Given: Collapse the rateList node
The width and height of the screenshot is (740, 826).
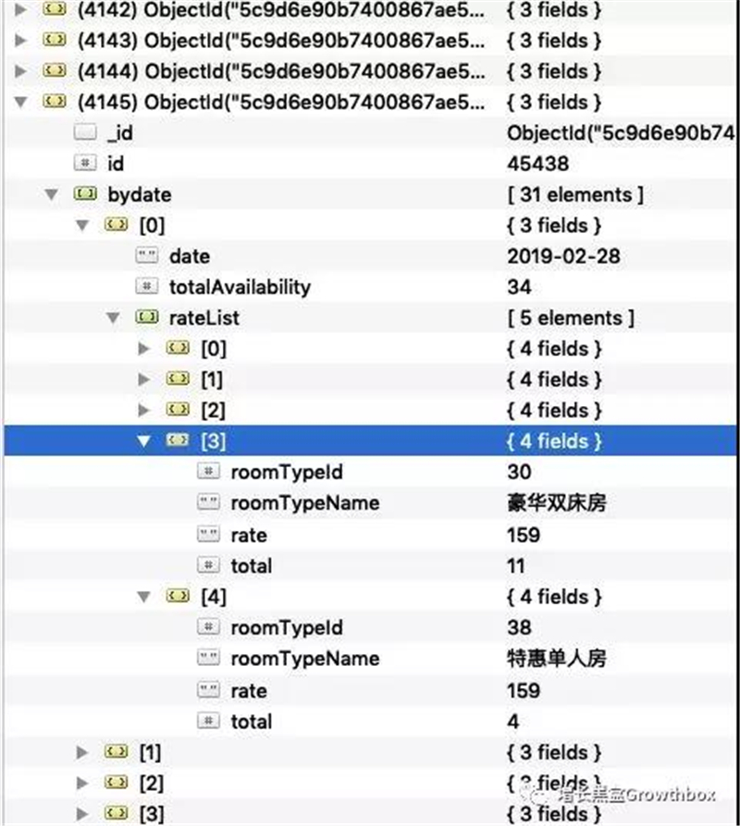Looking at the screenshot, I should 113,317.
